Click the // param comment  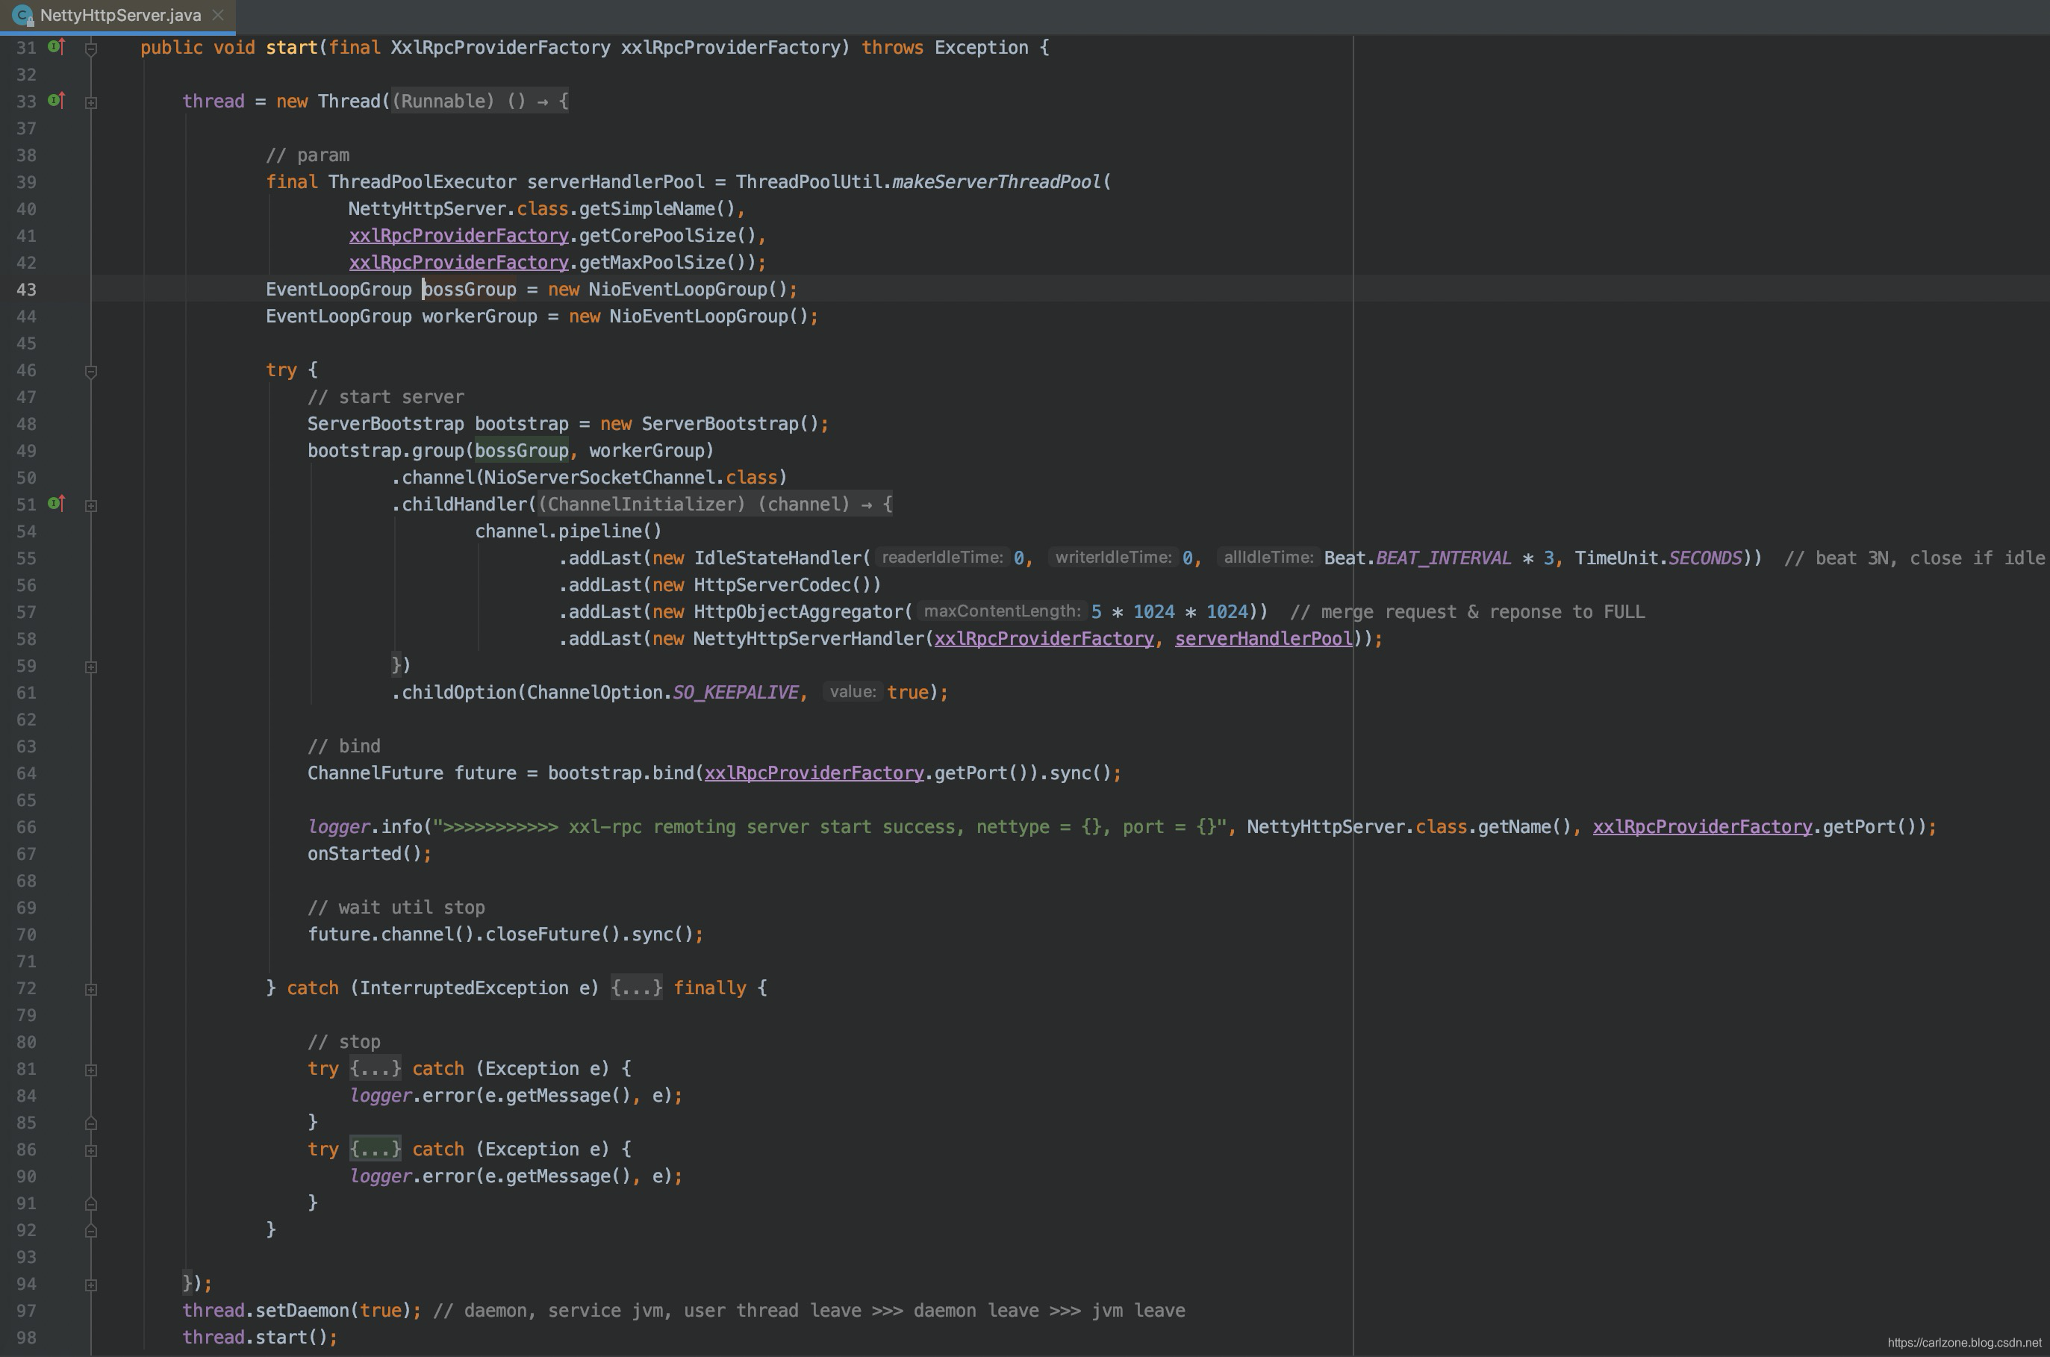[x=308, y=155]
